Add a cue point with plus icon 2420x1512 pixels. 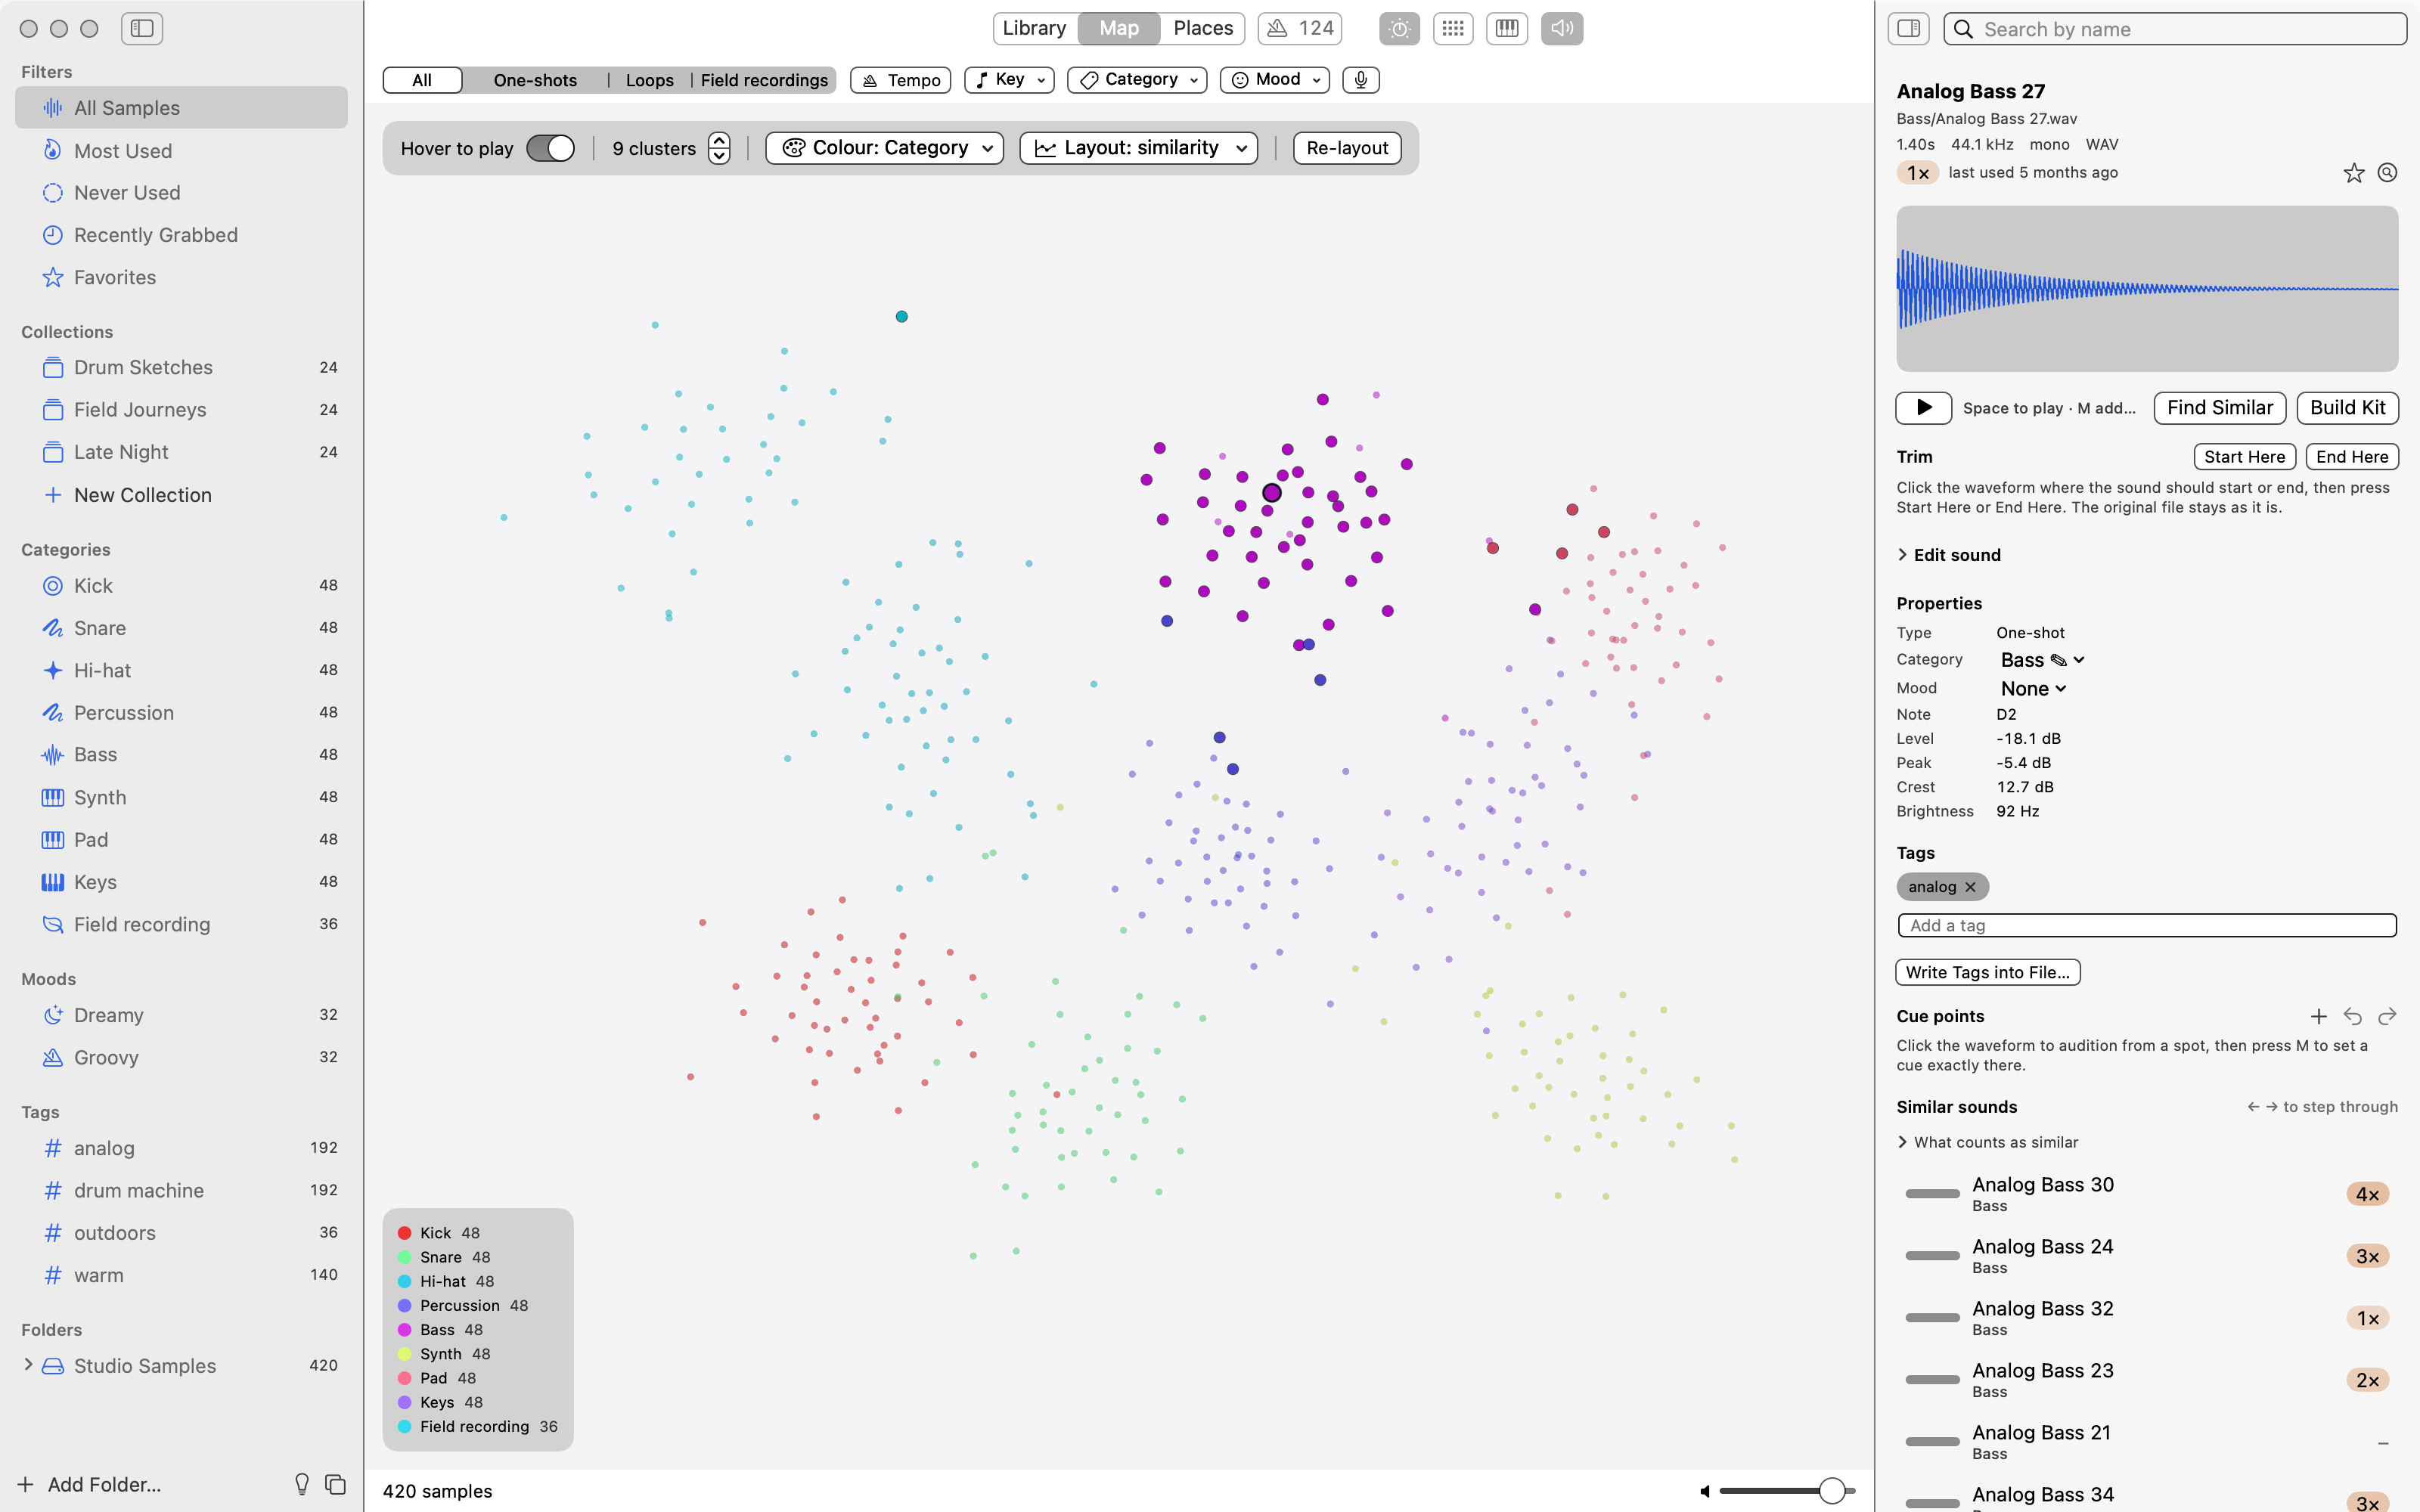(2319, 1016)
